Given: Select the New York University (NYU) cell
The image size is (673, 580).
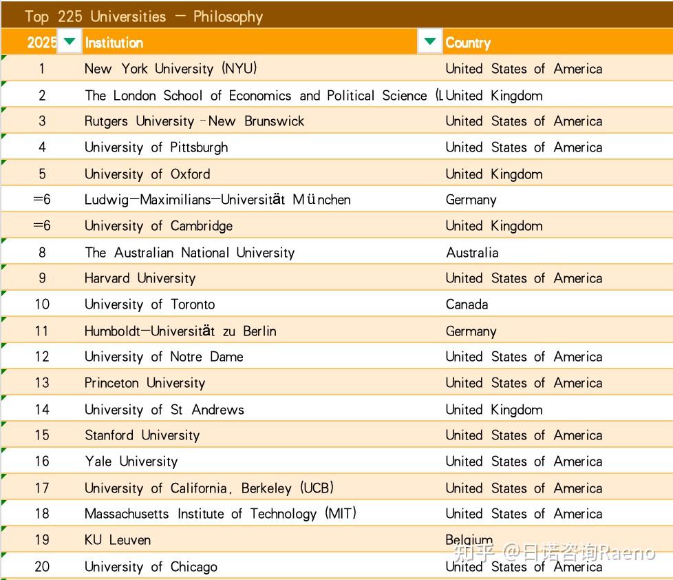Looking at the screenshot, I should pos(171,69).
